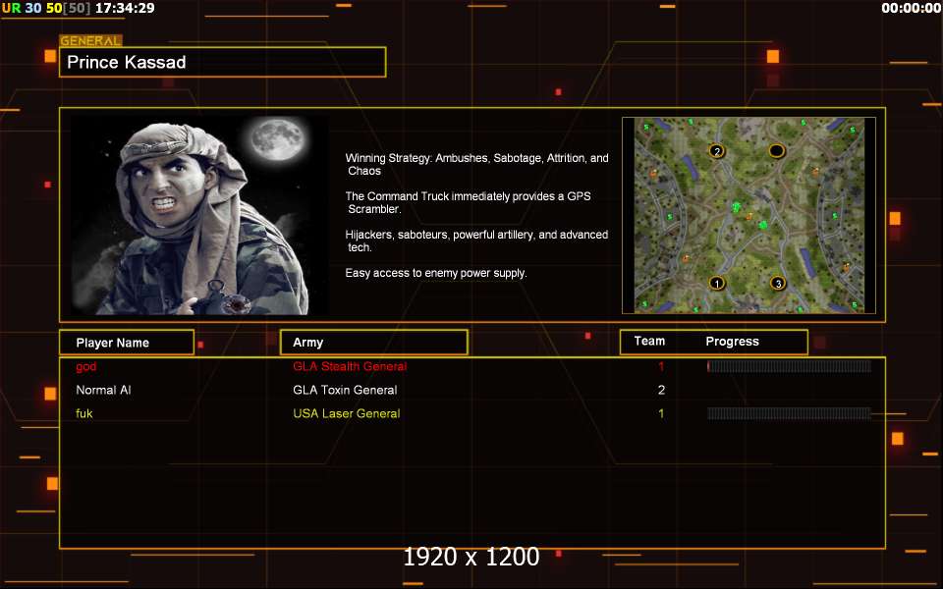This screenshot has height=589, width=943.
Task: Click the 17:34:29 clock display
Action: tap(125, 8)
